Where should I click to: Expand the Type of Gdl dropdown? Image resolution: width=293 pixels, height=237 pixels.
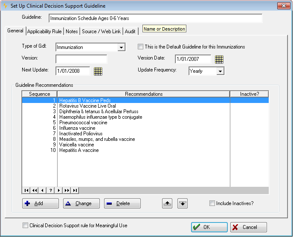pos(121,47)
